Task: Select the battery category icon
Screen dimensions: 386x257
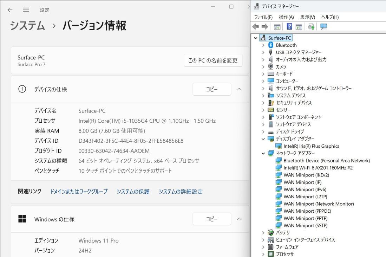Action: (271, 232)
